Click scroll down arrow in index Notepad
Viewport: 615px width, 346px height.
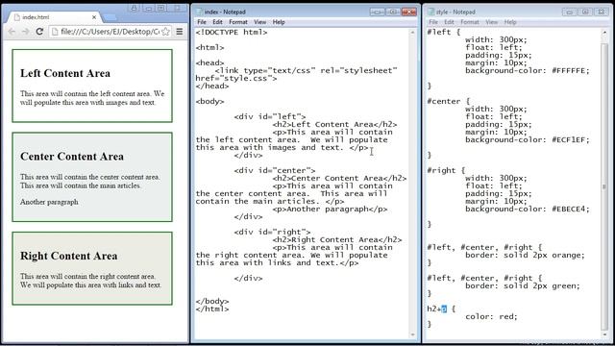pos(412,334)
